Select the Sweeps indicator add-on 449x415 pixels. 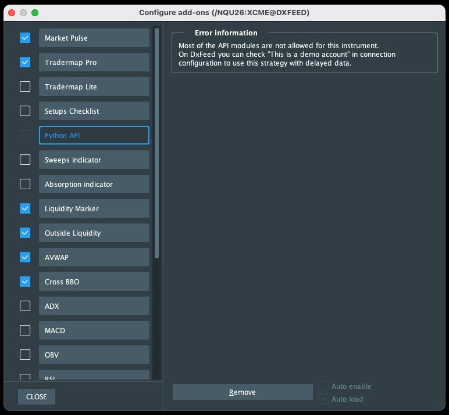[x=94, y=160]
